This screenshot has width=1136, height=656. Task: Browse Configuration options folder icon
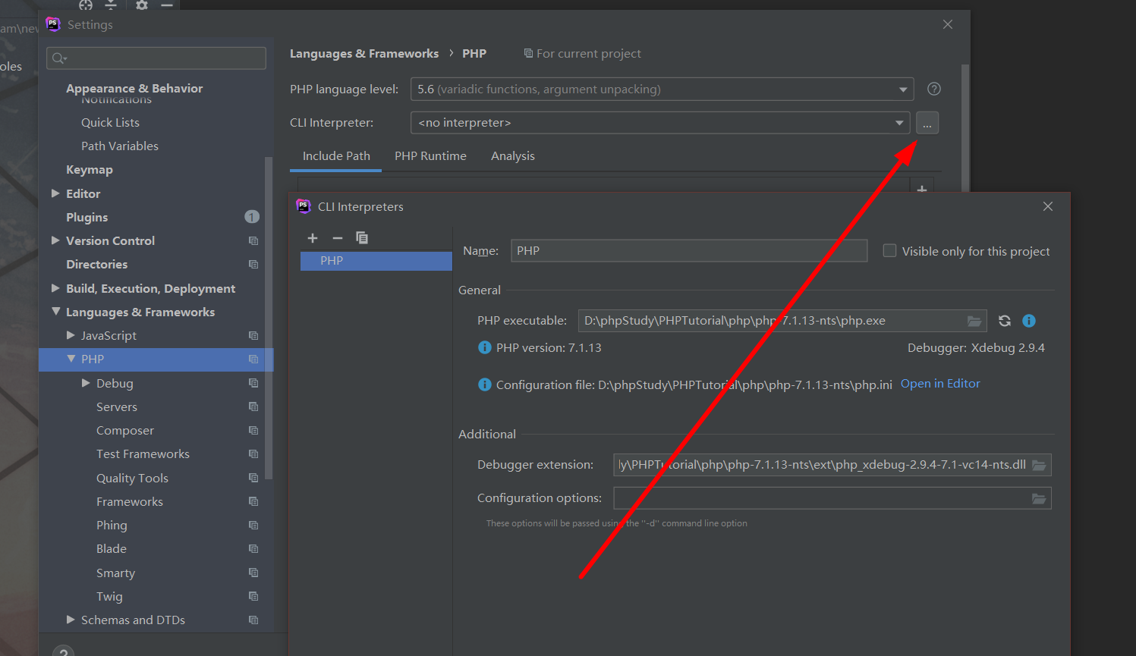1039,498
